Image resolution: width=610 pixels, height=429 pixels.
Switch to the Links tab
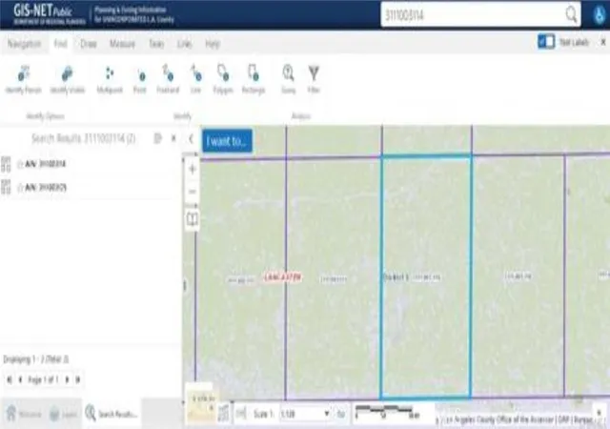click(x=184, y=44)
